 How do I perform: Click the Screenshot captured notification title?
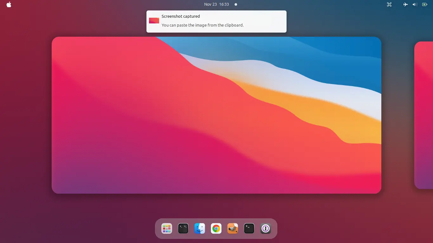(x=181, y=16)
